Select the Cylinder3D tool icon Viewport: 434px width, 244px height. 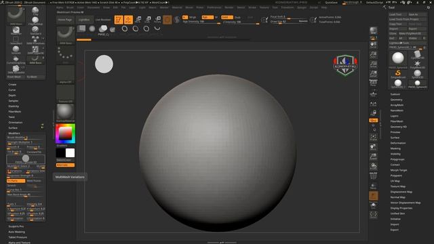pyautogui.click(x=418, y=54)
